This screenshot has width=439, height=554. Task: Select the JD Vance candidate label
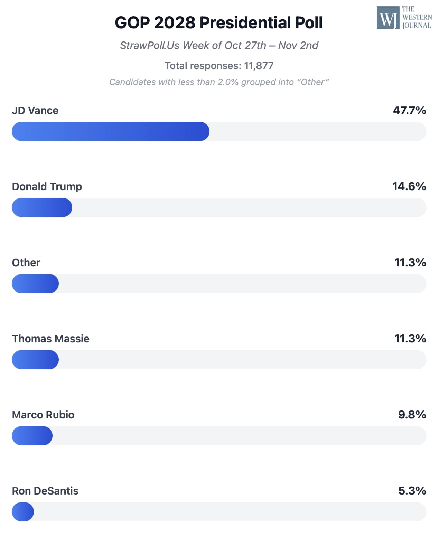click(35, 111)
